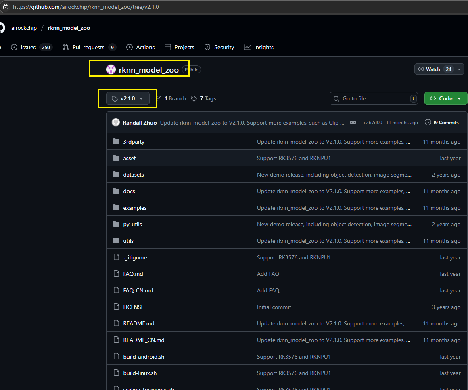The width and height of the screenshot is (468, 390).
Task: Open the LICENSE file
Action: [134, 307]
